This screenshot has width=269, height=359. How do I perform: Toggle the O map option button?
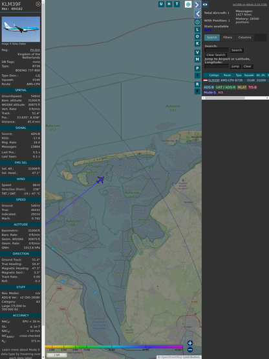(197, 37)
